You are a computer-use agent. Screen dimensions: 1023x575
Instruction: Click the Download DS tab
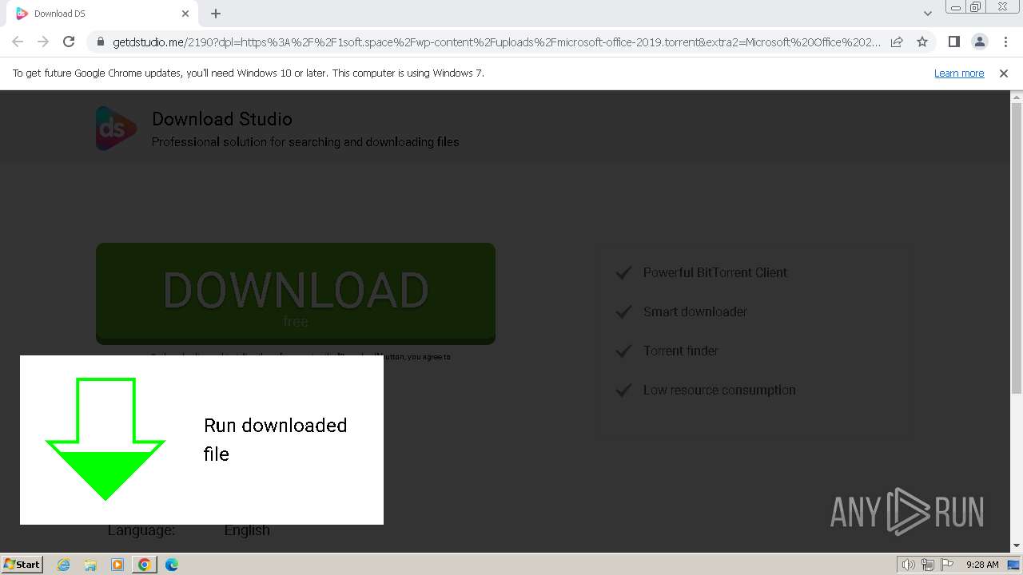click(100, 14)
